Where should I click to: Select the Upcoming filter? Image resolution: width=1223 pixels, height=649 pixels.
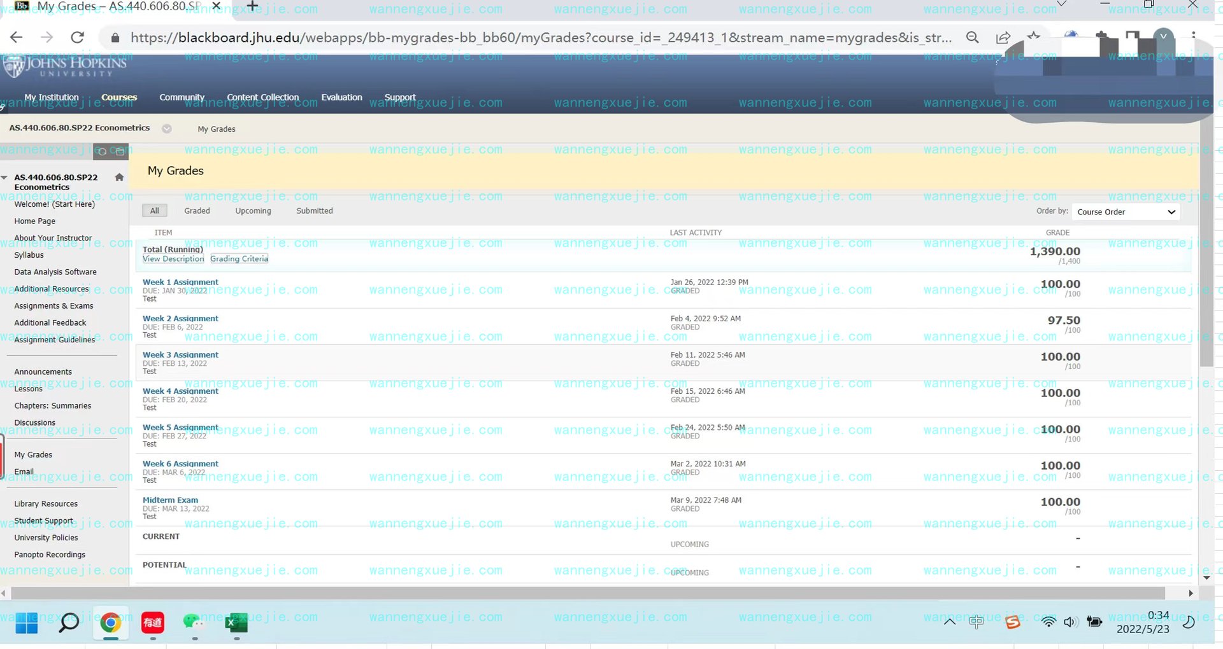[253, 211]
